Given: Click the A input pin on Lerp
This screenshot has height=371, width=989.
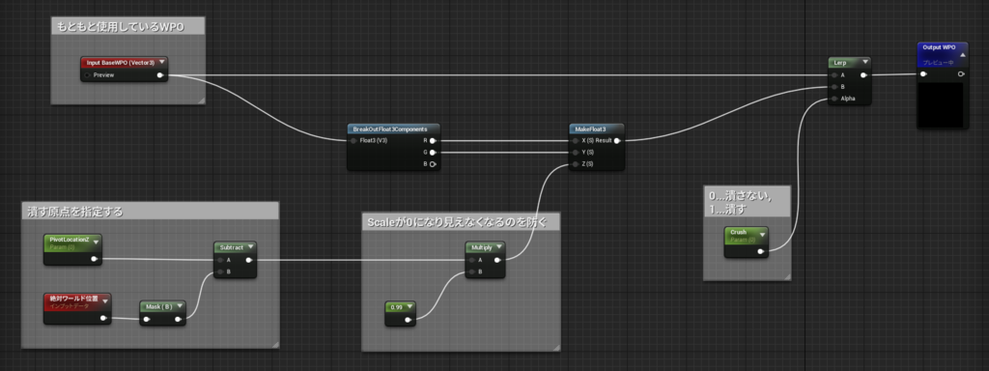Looking at the screenshot, I should [834, 75].
